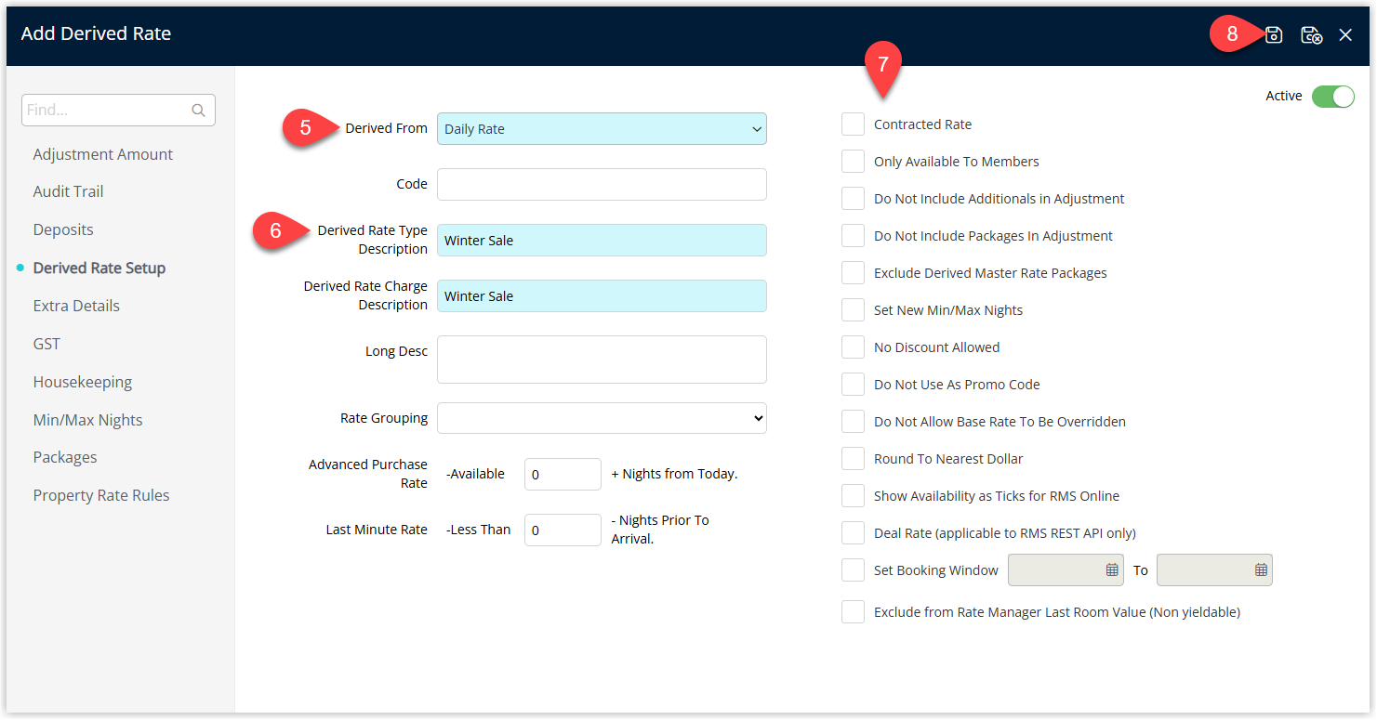Tick the Deal Rate checkbox
The height and width of the screenshot is (720, 1377).
point(853,532)
